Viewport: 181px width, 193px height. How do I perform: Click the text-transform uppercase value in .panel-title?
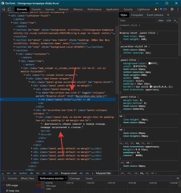(x=152, y=90)
